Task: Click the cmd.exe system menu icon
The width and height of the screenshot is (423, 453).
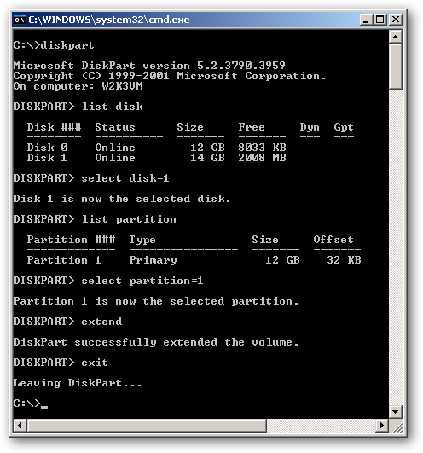Action: 20,20
